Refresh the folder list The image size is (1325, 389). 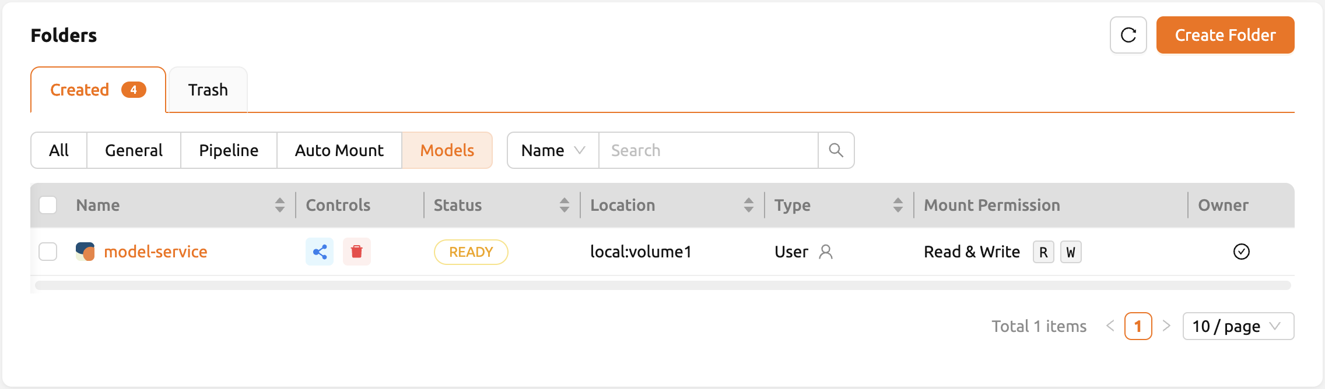pos(1128,35)
